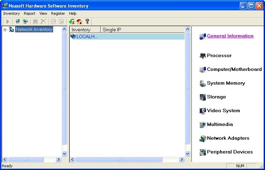Select the Network Adapters category label

(x=228, y=138)
